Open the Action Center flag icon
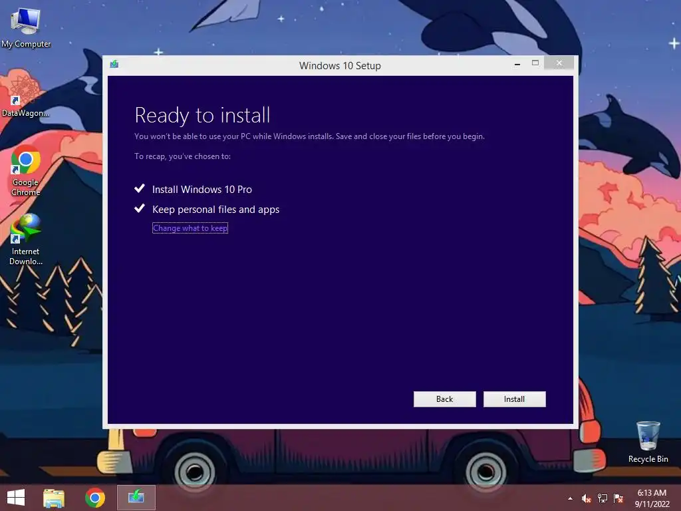Image resolution: width=681 pixels, height=511 pixels. point(618,498)
